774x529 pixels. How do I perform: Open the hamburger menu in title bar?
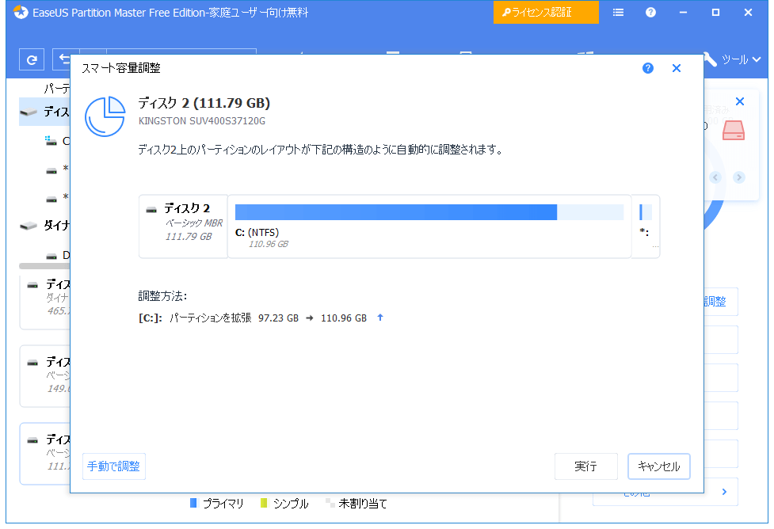[618, 12]
